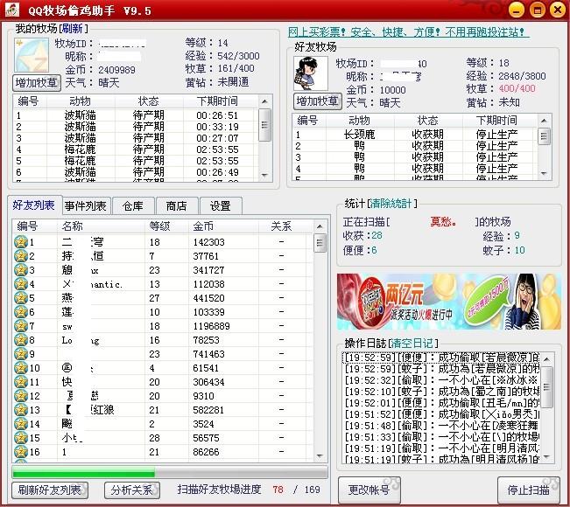
Task: Close the window with X button
Action: [558, 10]
